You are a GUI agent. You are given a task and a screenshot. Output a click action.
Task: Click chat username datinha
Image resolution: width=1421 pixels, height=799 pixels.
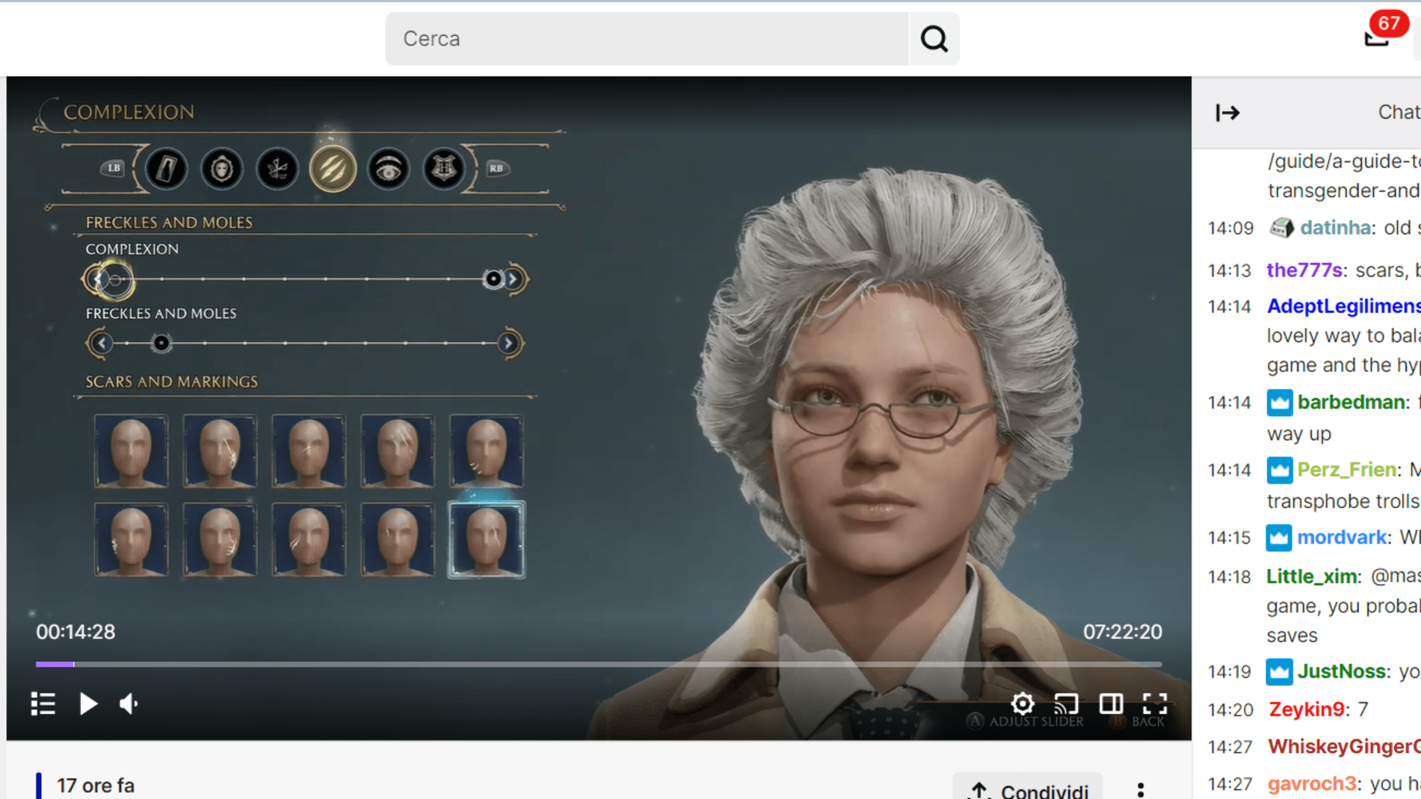[x=1334, y=228]
